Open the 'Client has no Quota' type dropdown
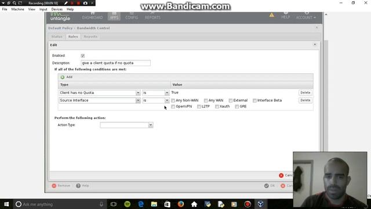This screenshot has height=209, width=371. [138, 93]
